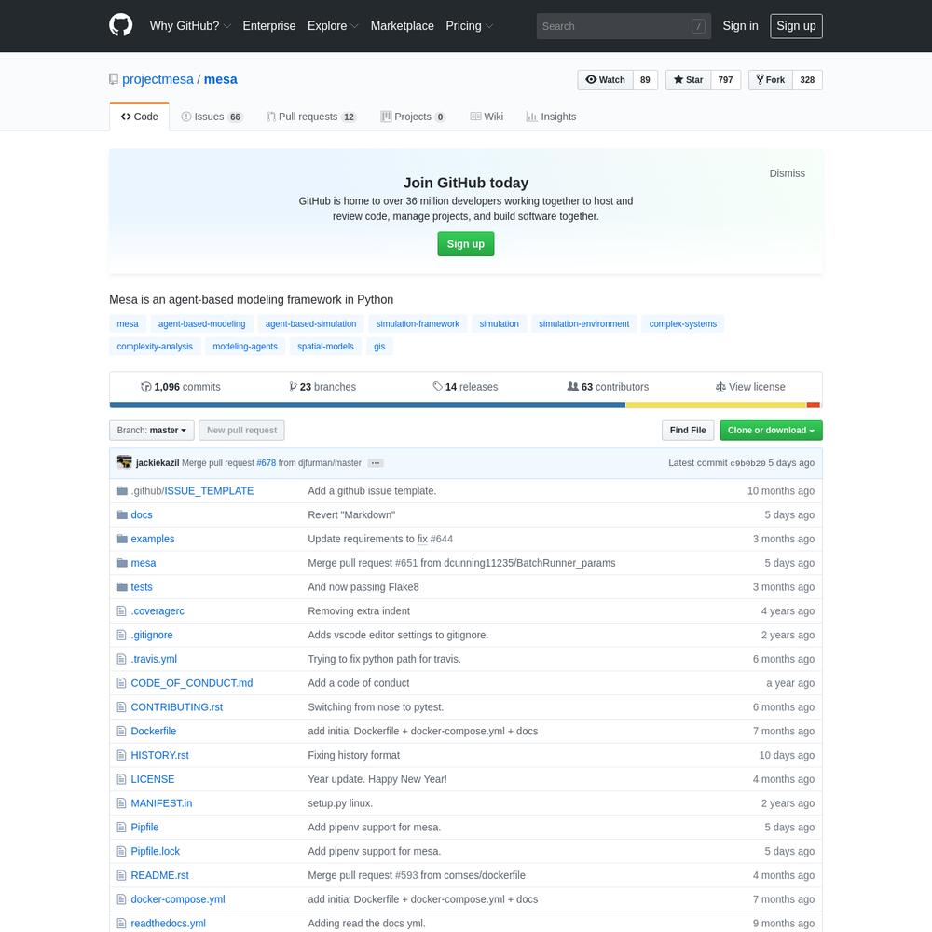The image size is (932, 932).
Task: Open the projectmesa owner link
Action: click(158, 79)
